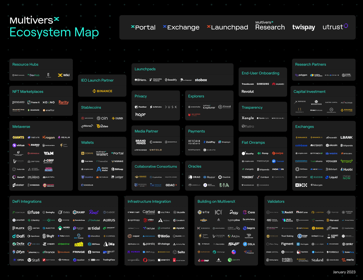Open the Figment logo in Validators

click(x=287, y=244)
